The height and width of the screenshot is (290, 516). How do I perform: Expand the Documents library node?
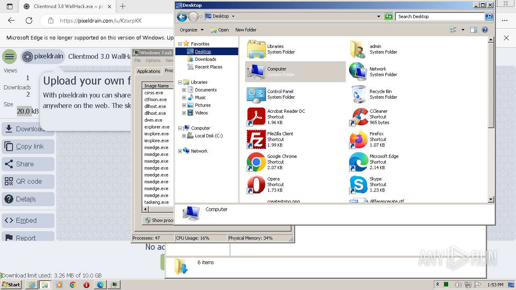click(x=184, y=90)
